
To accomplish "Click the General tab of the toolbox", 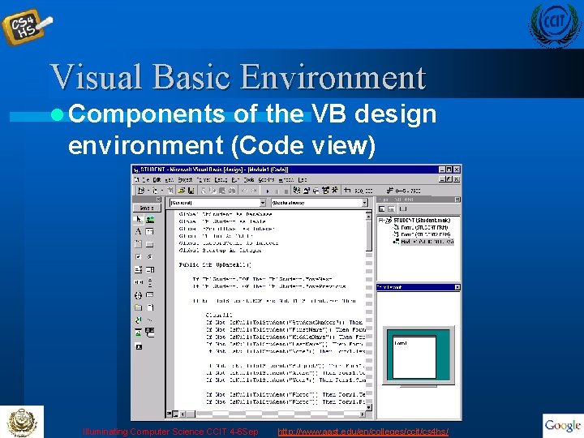I will [147, 208].
